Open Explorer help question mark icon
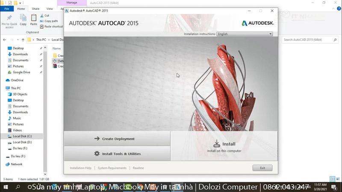The width and height of the screenshot is (342, 192). [x=339, y=9]
